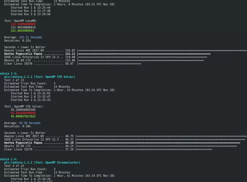The image size is (247, 182).
Task: Click the SUSE Linux Enterprise 119.08 row
Action: (x=106, y=57)
